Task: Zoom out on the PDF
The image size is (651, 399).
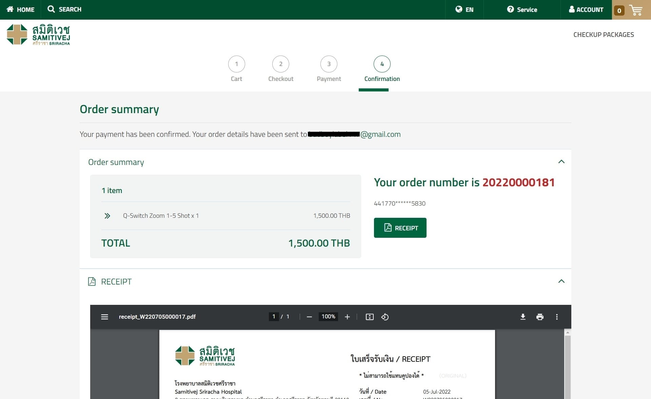Action: pyautogui.click(x=309, y=317)
